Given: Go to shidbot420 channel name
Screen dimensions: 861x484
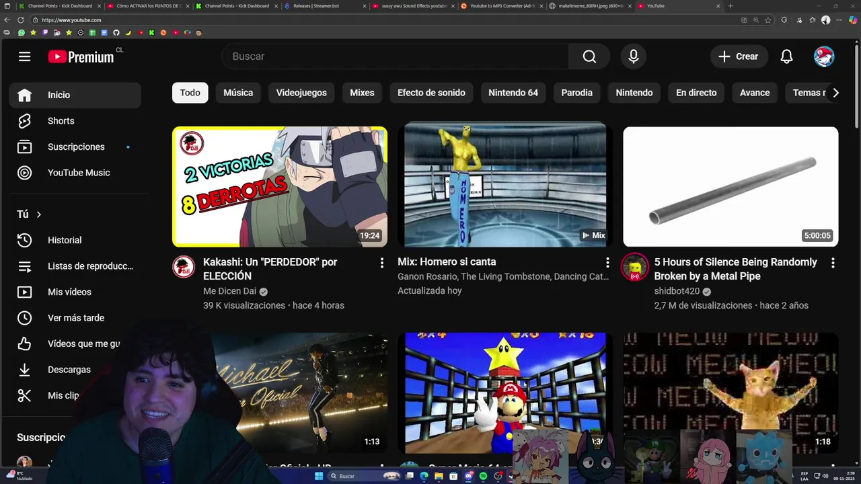Looking at the screenshot, I should coord(677,291).
